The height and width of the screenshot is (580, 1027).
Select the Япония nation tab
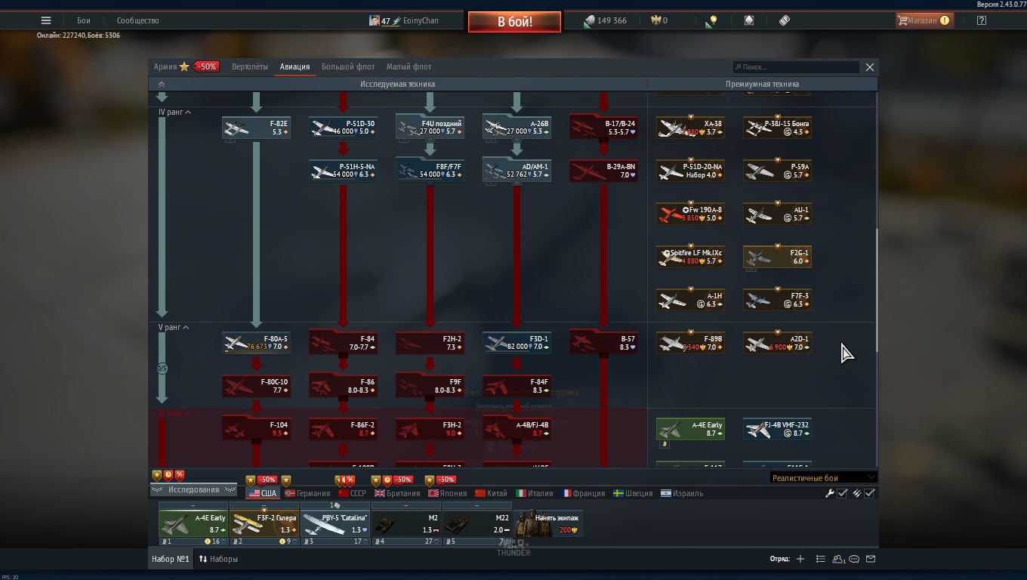point(447,493)
